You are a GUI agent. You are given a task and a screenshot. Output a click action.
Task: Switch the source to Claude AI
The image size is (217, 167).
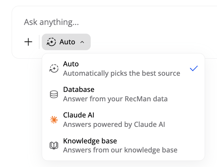(123, 120)
